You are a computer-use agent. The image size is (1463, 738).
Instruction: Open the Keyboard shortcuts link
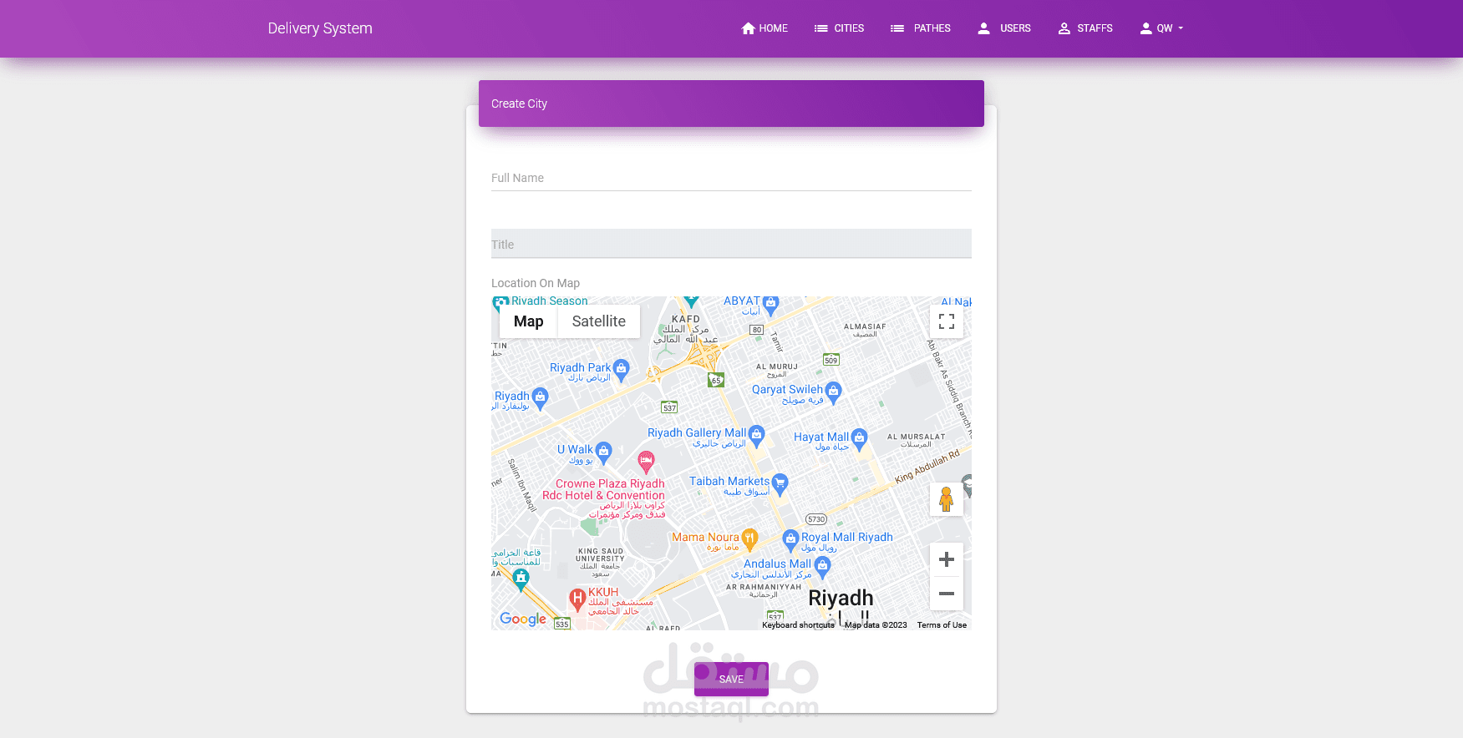click(798, 624)
